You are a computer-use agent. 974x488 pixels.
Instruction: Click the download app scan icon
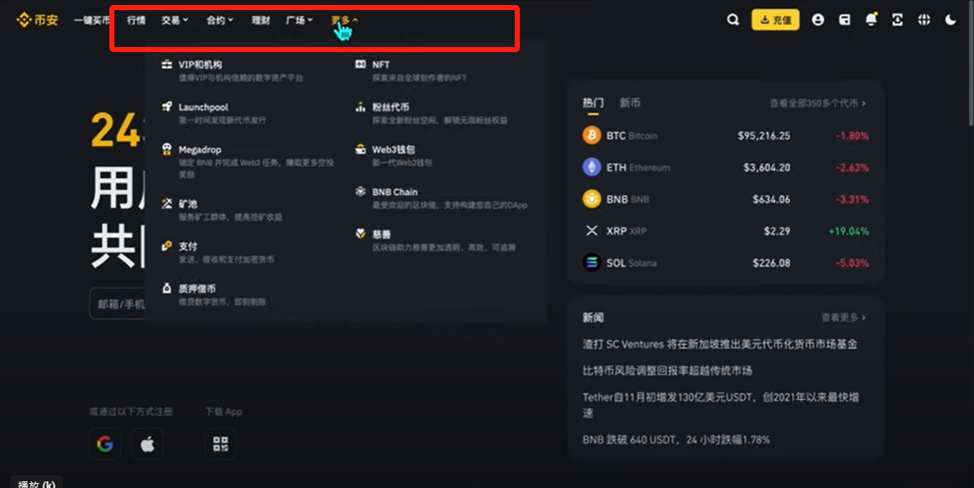[x=897, y=20]
